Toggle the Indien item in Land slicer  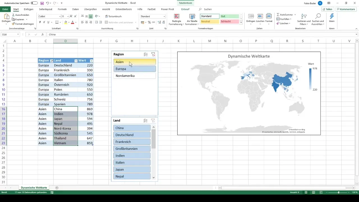[132, 156]
